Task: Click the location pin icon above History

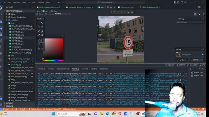Action: [x=199, y=14]
